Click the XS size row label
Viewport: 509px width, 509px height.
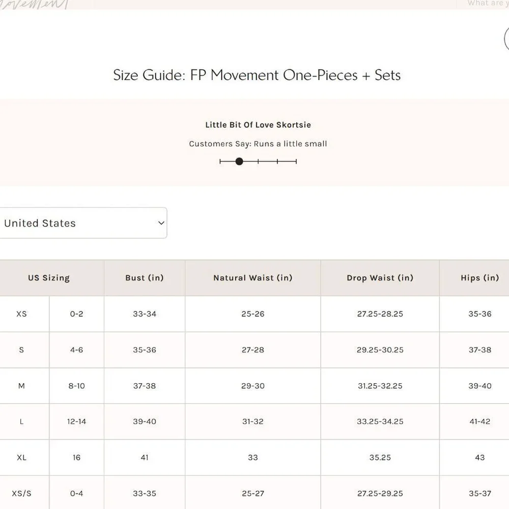click(x=21, y=314)
